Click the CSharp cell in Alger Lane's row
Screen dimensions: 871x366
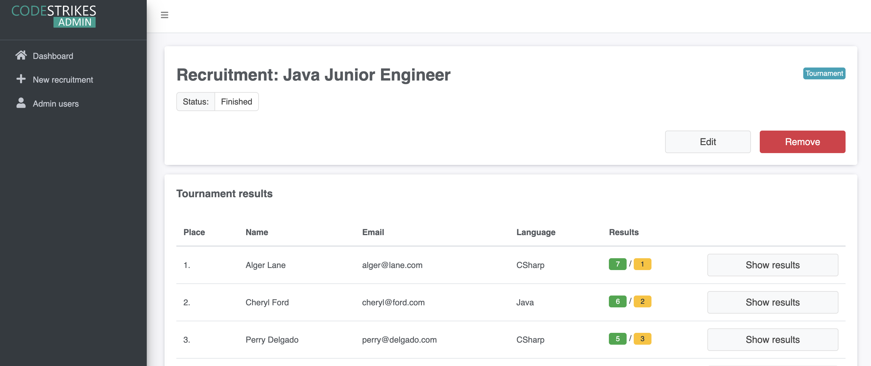tap(530, 265)
